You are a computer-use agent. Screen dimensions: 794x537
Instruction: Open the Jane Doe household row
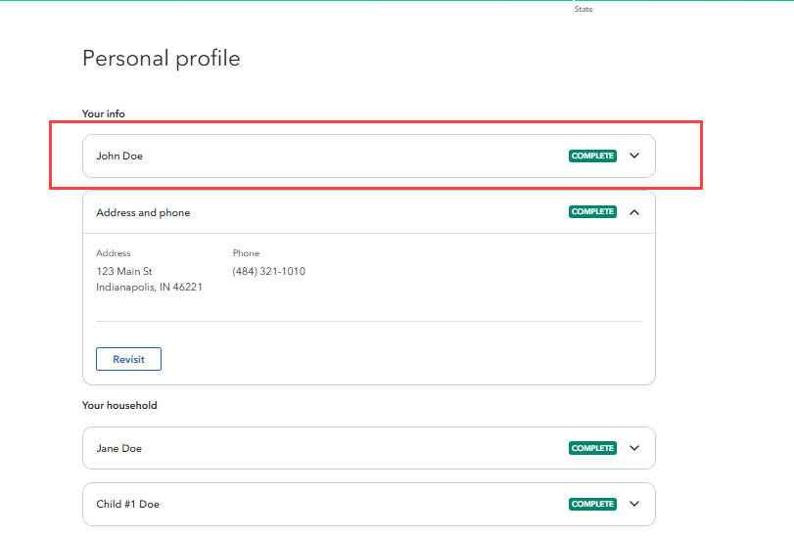[369, 448]
